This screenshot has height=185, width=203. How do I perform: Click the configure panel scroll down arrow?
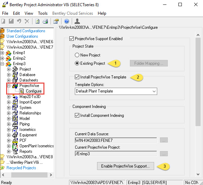(198, 174)
